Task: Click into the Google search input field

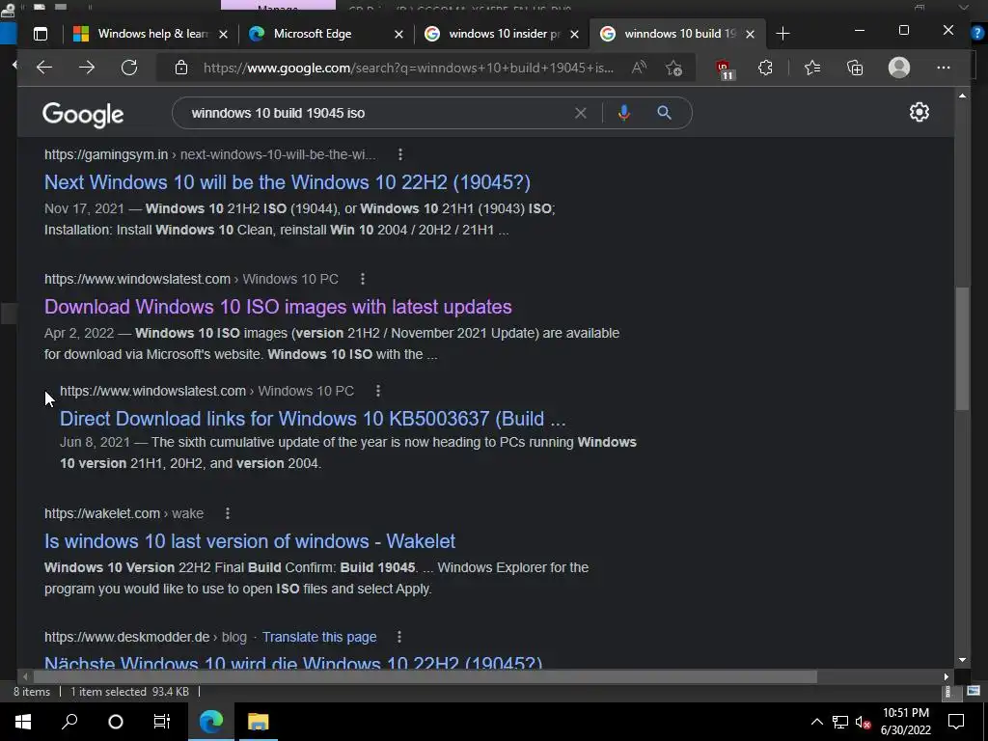Action: [x=378, y=113]
